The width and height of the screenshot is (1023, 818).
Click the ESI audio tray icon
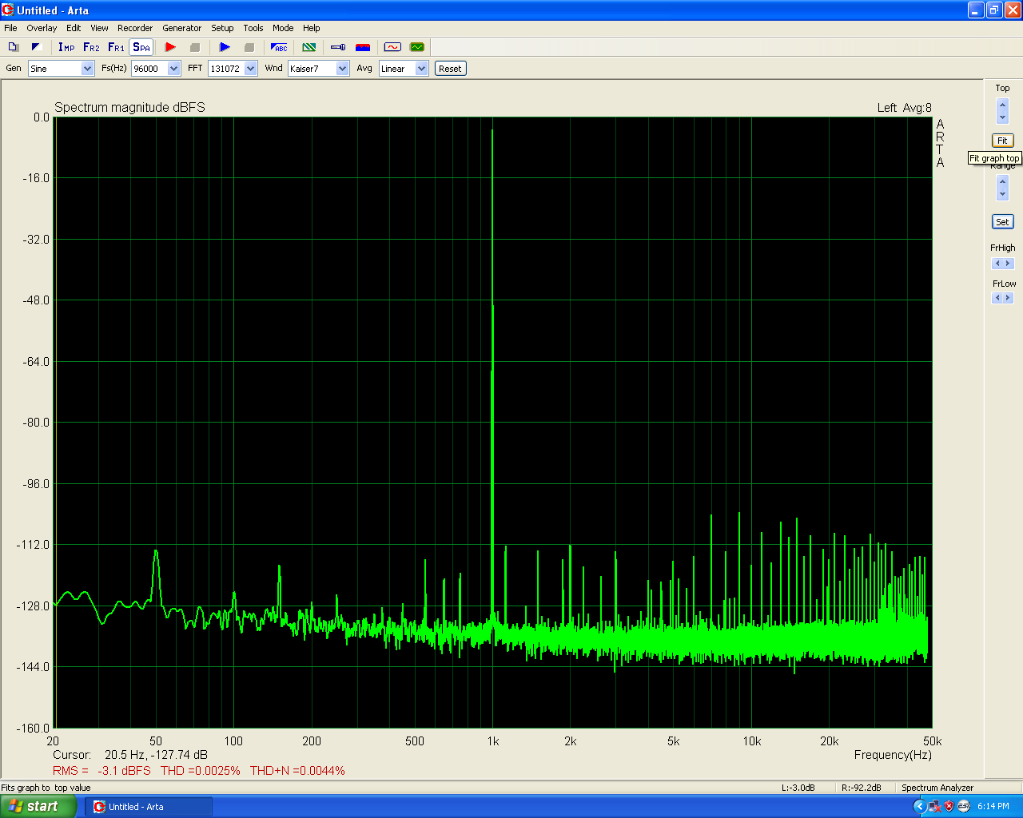click(x=963, y=807)
